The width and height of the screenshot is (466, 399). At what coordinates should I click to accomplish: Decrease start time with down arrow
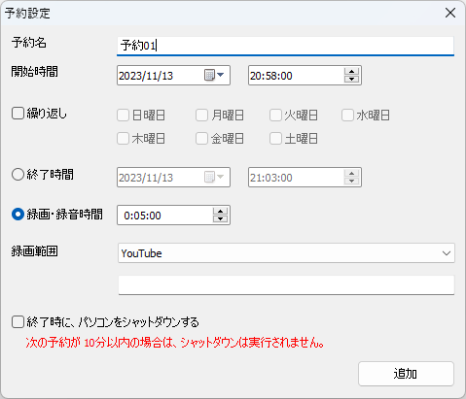coord(351,80)
